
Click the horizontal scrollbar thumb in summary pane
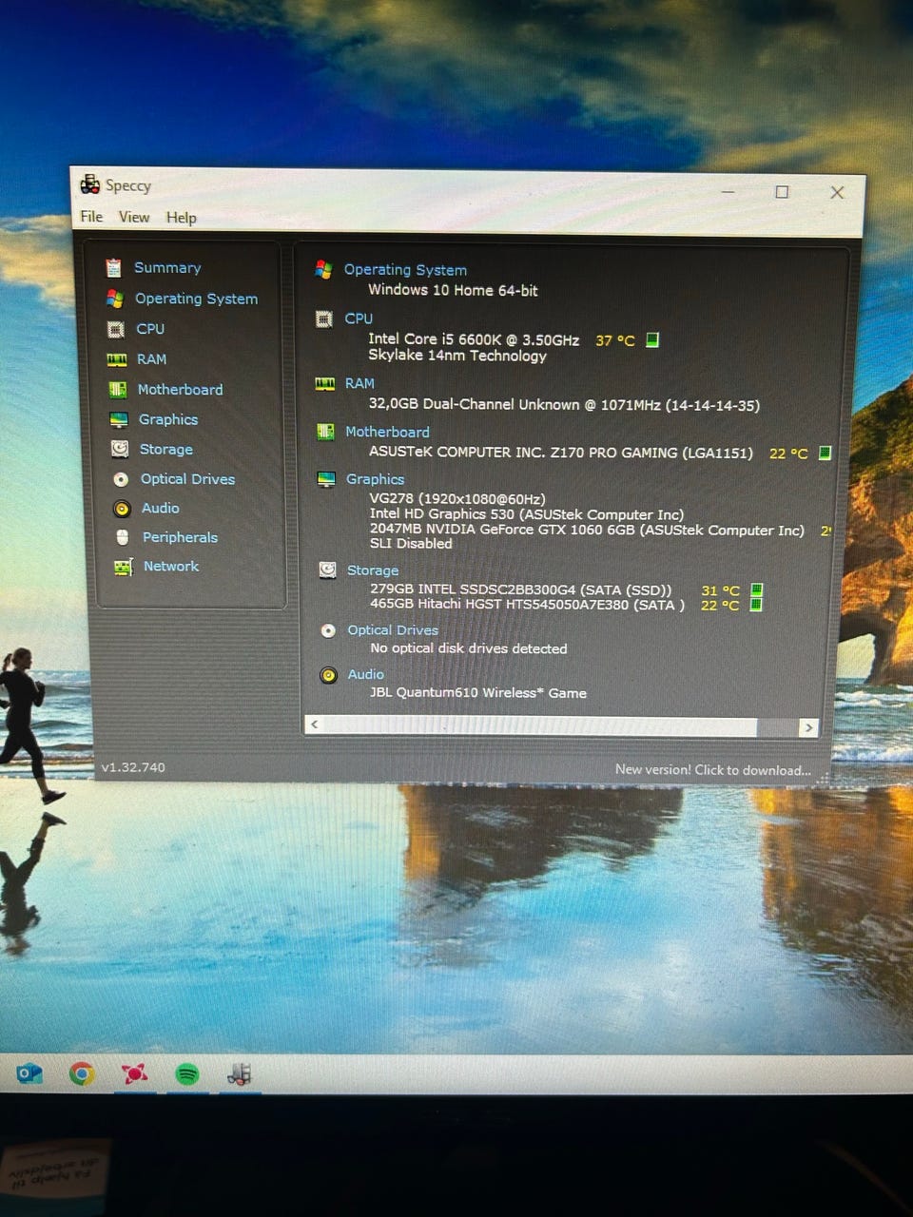click(x=540, y=726)
